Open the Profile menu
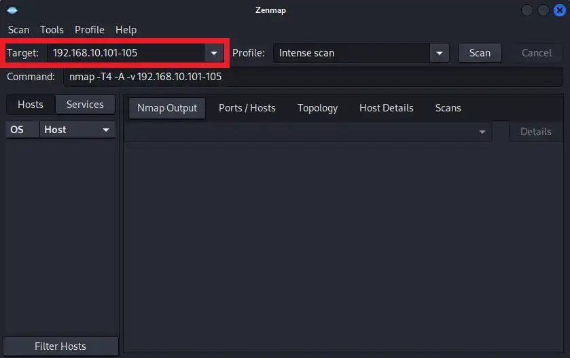This screenshot has width=570, height=358. click(90, 30)
